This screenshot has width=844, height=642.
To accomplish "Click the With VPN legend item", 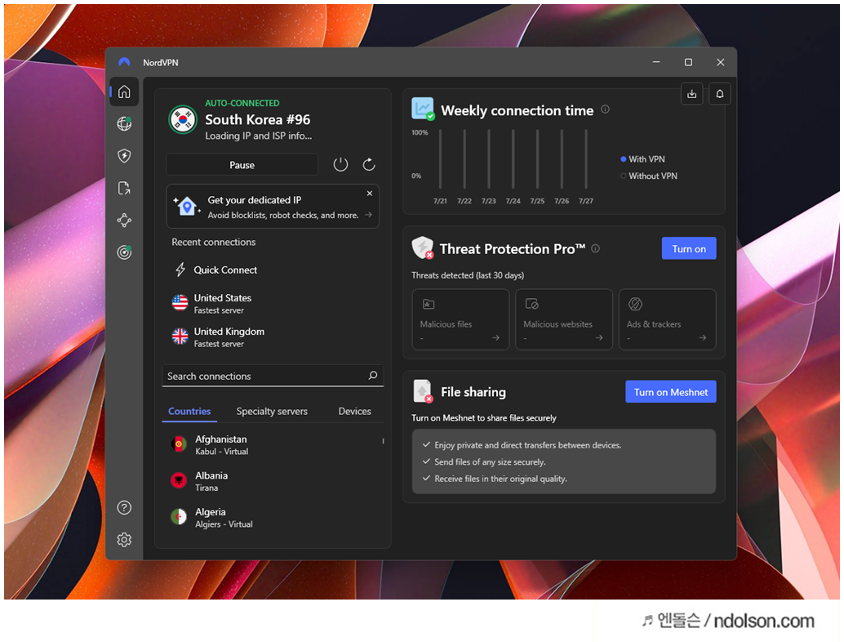I will (642, 159).
